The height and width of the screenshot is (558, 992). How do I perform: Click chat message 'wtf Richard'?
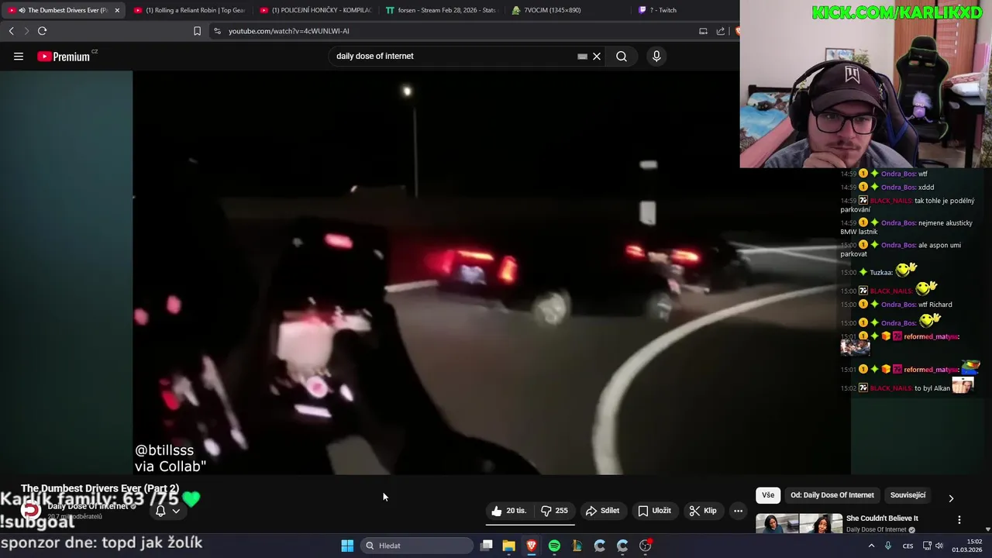tap(936, 305)
